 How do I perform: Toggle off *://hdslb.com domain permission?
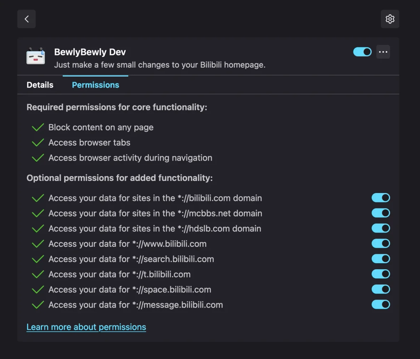pos(380,228)
